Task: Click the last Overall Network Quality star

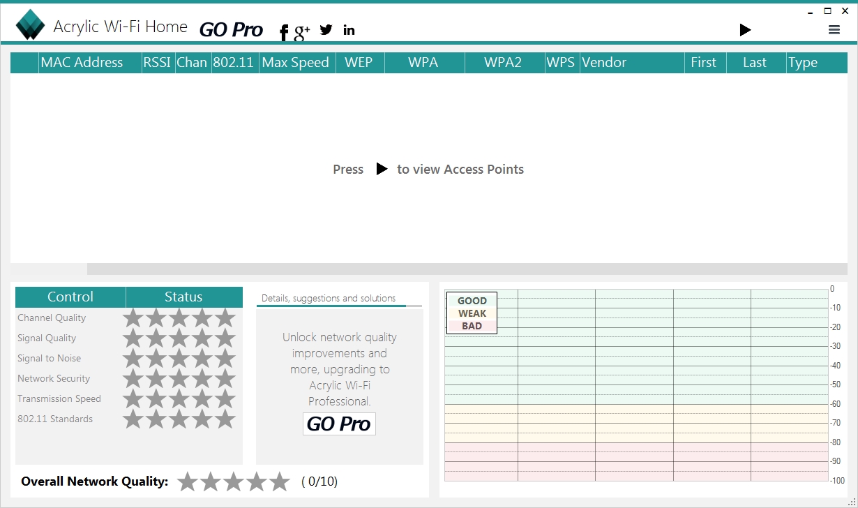Action: (x=279, y=481)
